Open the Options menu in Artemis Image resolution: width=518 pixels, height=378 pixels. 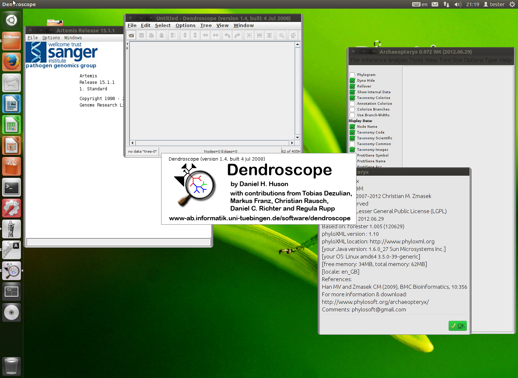[x=51, y=38]
